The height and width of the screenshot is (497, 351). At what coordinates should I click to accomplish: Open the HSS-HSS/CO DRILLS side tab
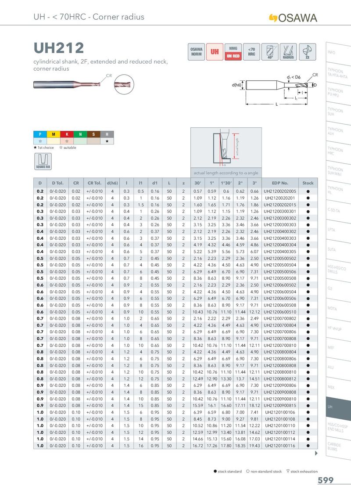pos(338,270)
